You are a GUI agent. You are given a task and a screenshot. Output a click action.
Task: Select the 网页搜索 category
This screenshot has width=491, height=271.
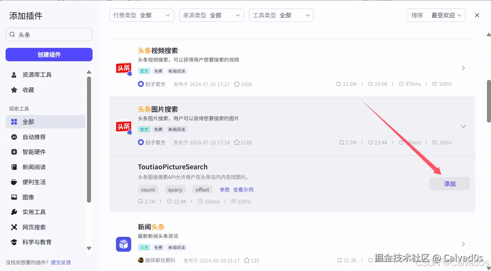click(x=45, y=227)
